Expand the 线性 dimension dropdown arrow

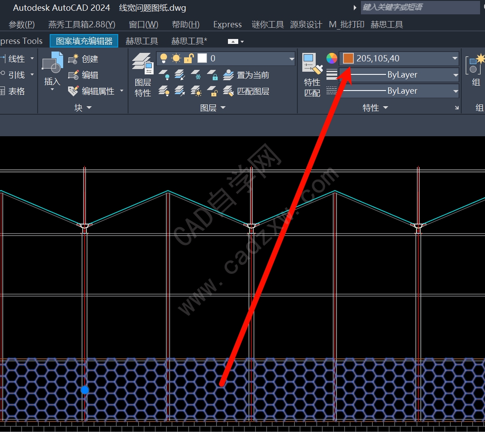[32, 58]
